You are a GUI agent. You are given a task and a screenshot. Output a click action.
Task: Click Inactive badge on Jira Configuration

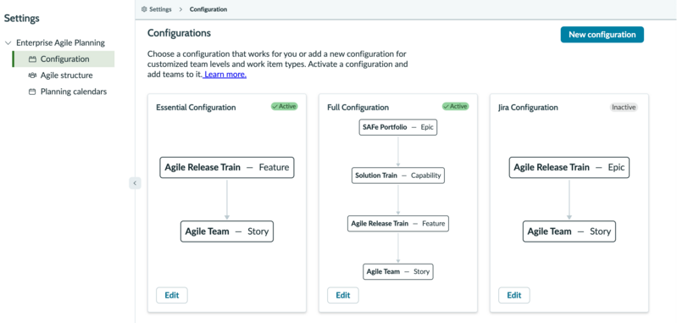pyautogui.click(x=624, y=107)
